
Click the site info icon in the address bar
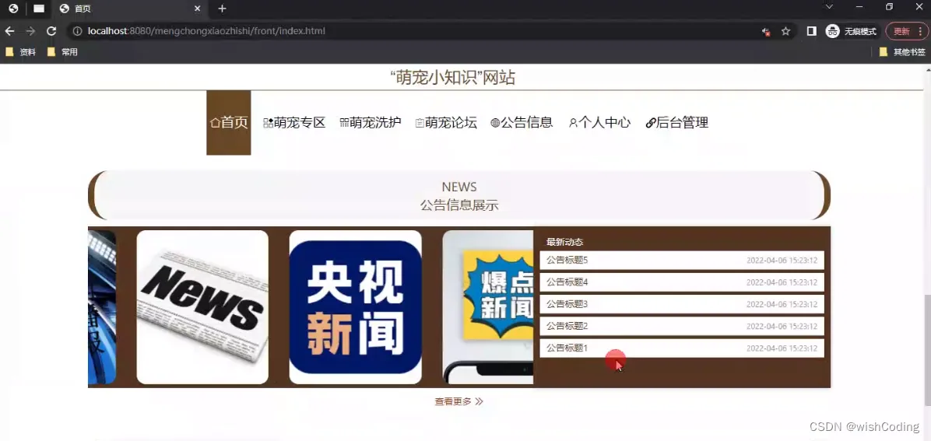click(77, 31)
